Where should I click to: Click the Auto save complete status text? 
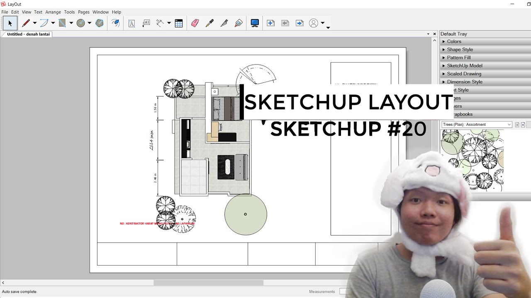[x=19, y=292]
